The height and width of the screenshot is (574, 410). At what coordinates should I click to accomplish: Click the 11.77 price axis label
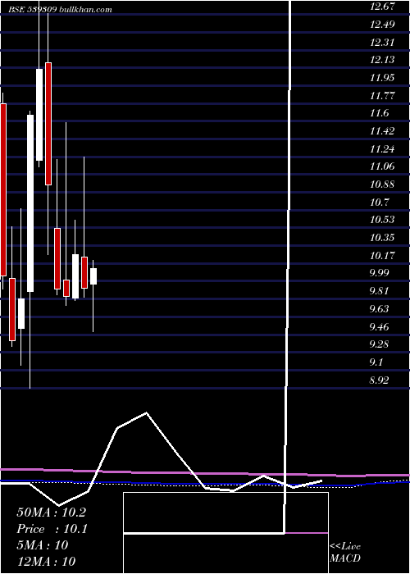382,96
